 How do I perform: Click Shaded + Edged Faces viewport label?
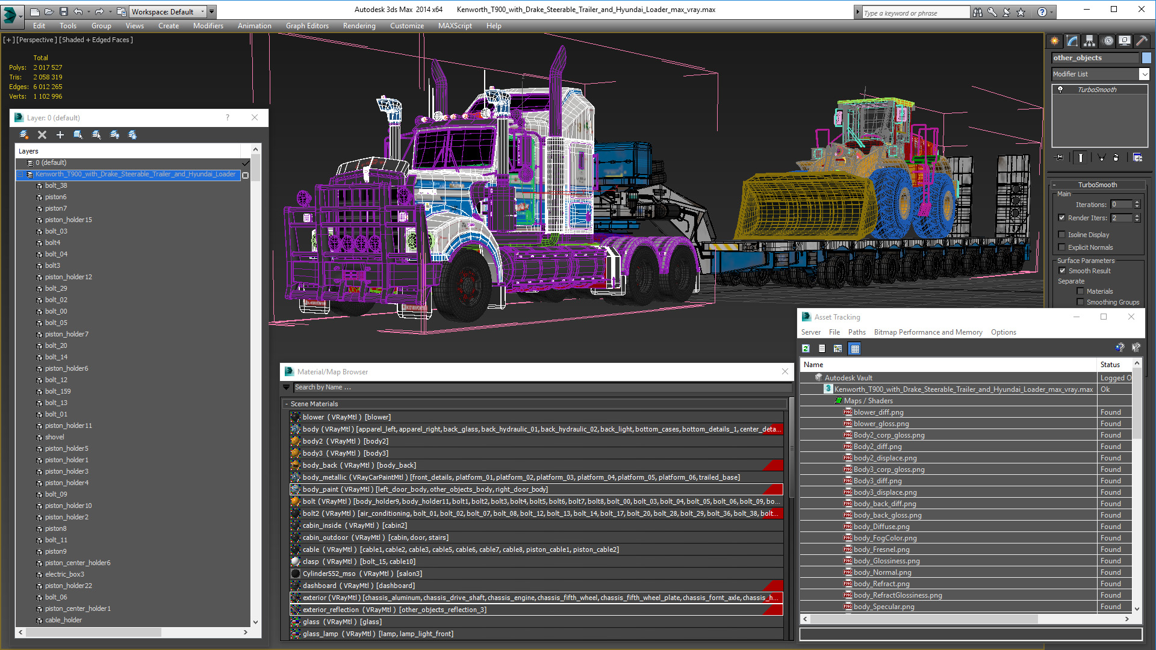click(96, 40)
